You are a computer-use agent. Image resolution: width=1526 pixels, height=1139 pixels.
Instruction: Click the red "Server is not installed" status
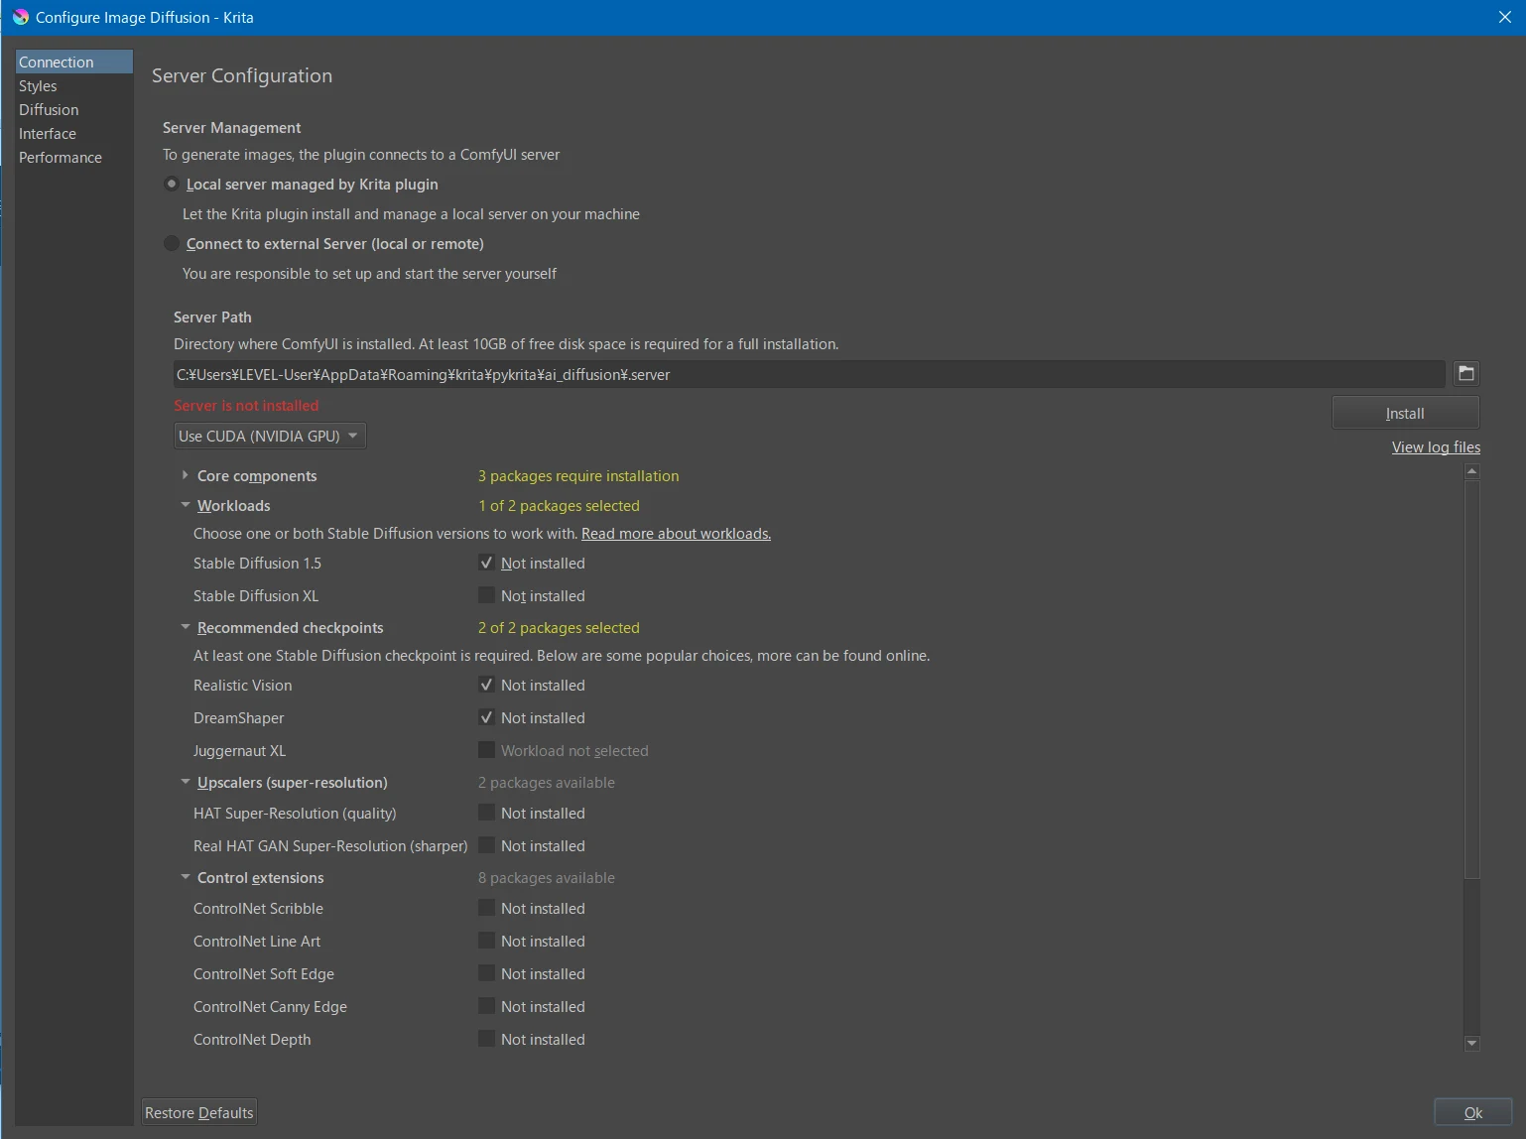point(246,406)
